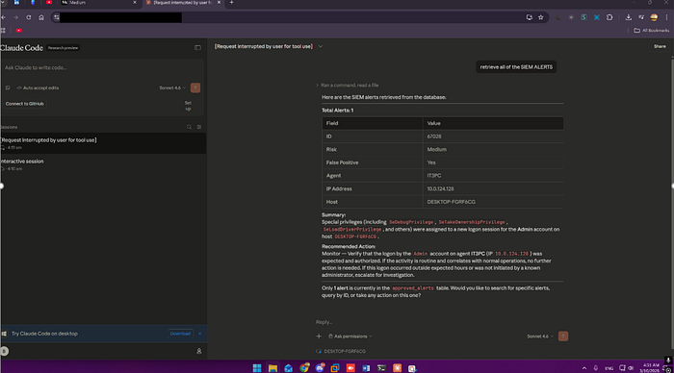The image size is (674, 373).
Task: Open the browser Downloads icon
Action: (629, 17)
